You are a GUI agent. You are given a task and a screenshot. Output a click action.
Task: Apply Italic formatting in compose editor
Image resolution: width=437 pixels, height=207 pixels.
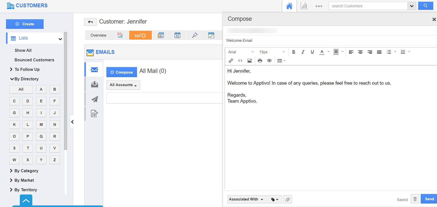(x=303, y=52)
